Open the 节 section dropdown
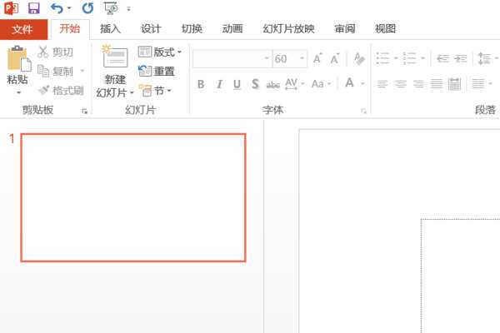Screen dimensions: 500x333 [156, 91]
